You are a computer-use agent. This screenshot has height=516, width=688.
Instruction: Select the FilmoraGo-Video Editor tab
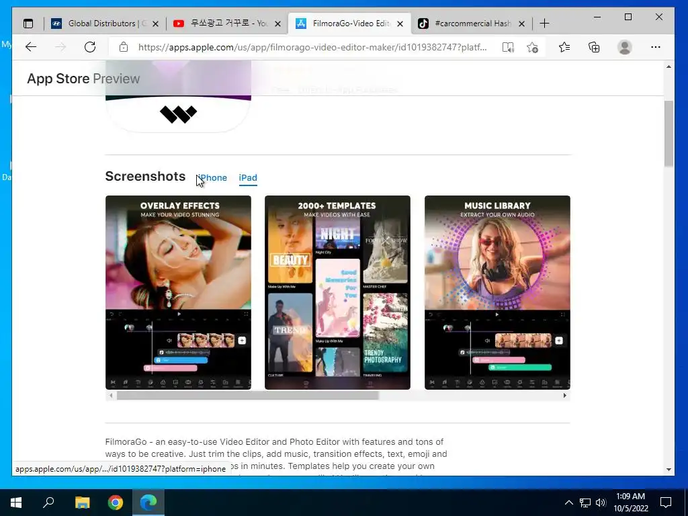349,24
